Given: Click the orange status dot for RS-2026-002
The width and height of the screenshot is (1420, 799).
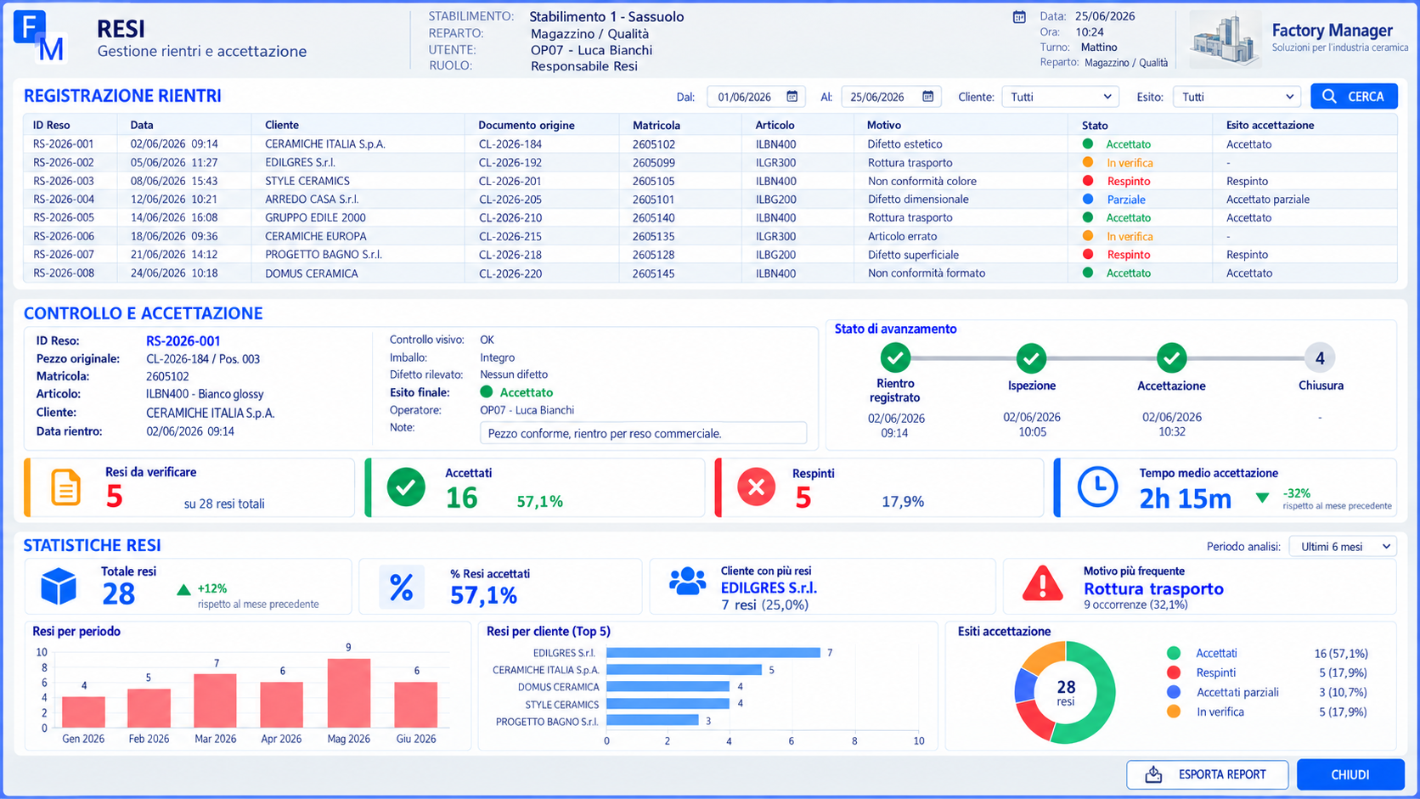Looking at the screenshot, I should coord(1087,162).
